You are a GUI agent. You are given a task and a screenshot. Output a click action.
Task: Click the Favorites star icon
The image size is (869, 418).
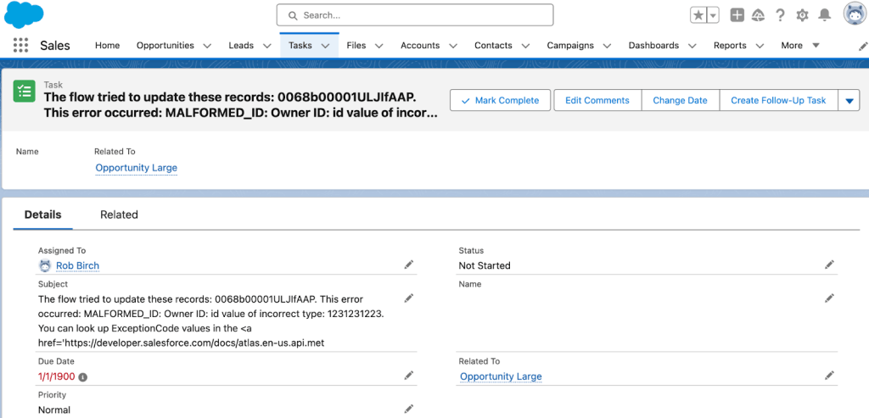click(x=698, y=15)
